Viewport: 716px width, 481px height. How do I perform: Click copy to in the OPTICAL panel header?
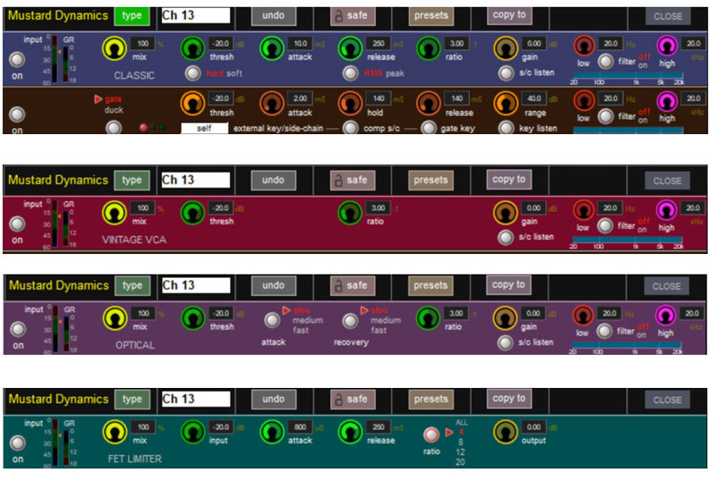click(508, 285)
